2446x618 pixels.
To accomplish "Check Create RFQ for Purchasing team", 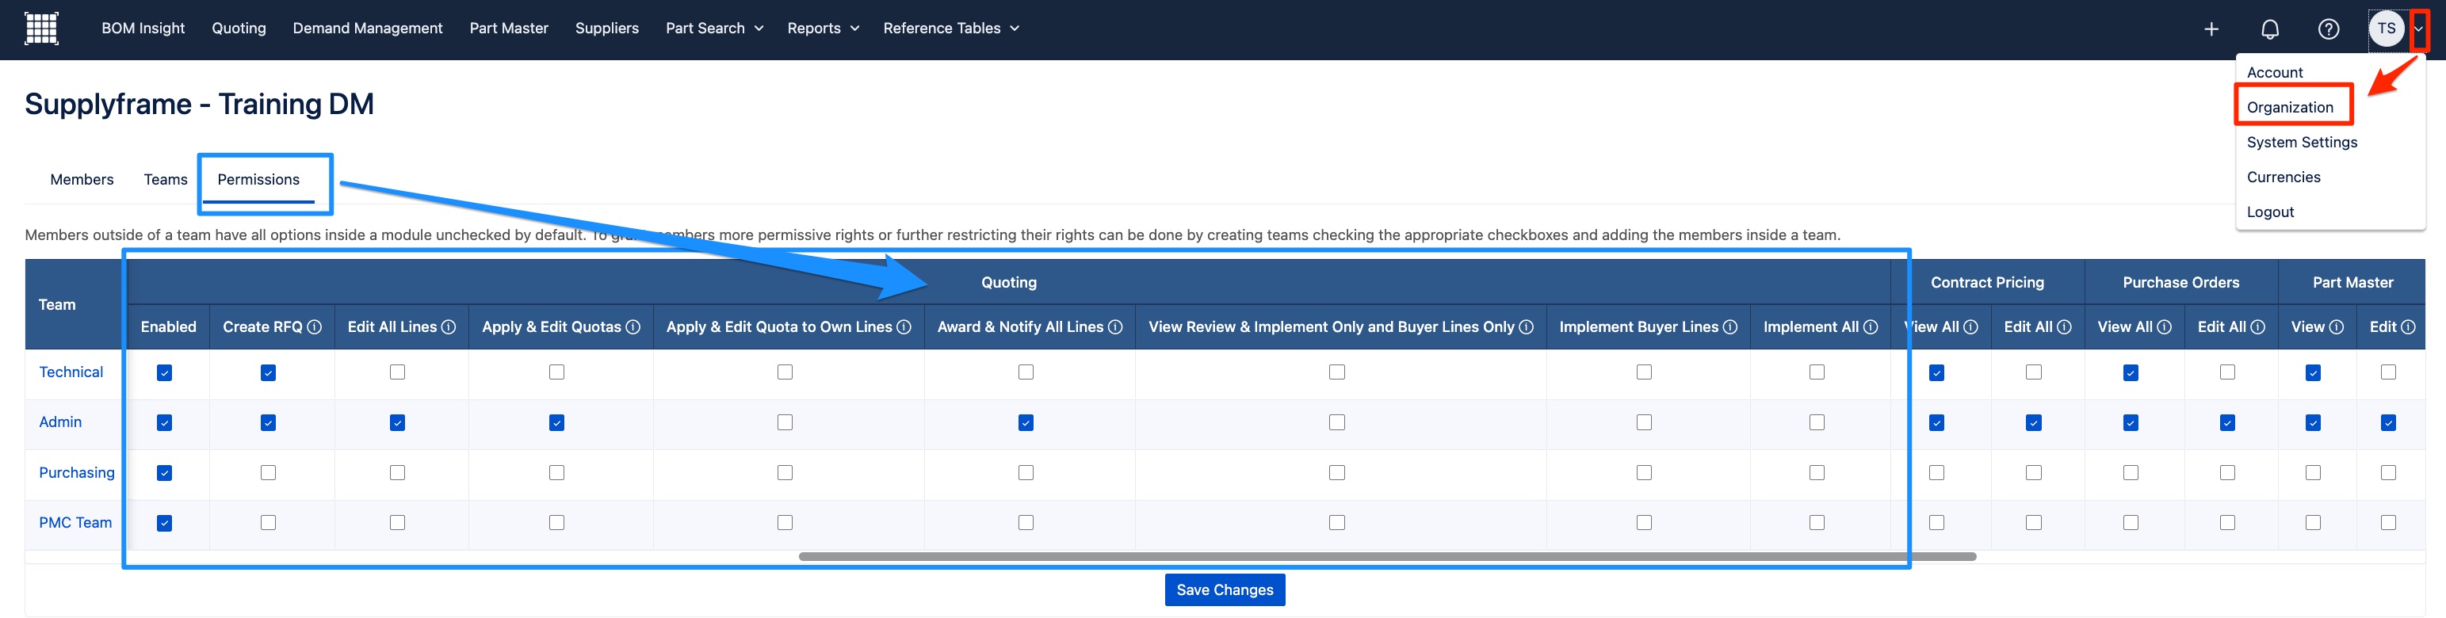I will 269,473.
